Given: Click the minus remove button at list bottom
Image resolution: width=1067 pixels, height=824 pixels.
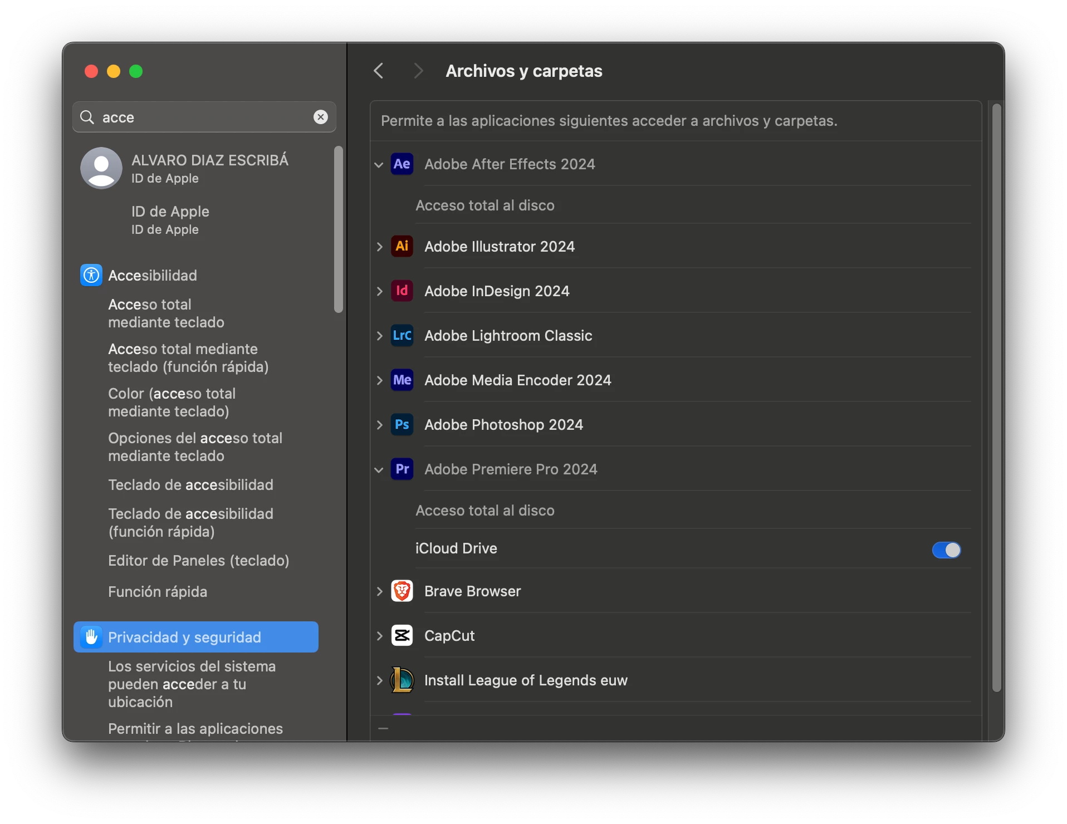Looking at the screenshot, I should [383, 728].
